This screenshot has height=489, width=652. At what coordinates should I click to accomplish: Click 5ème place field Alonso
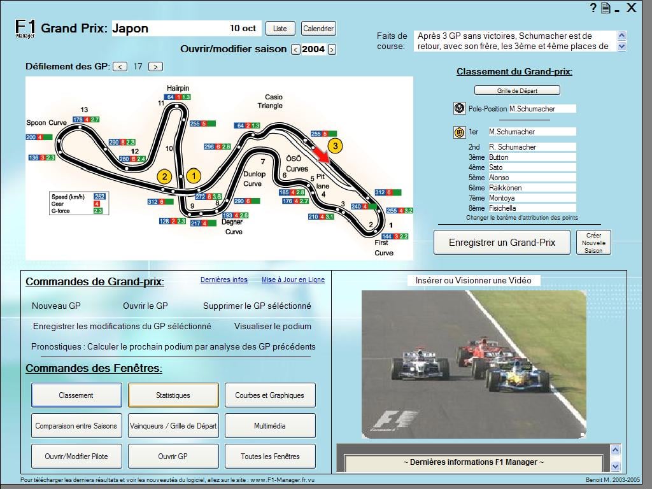532,178
